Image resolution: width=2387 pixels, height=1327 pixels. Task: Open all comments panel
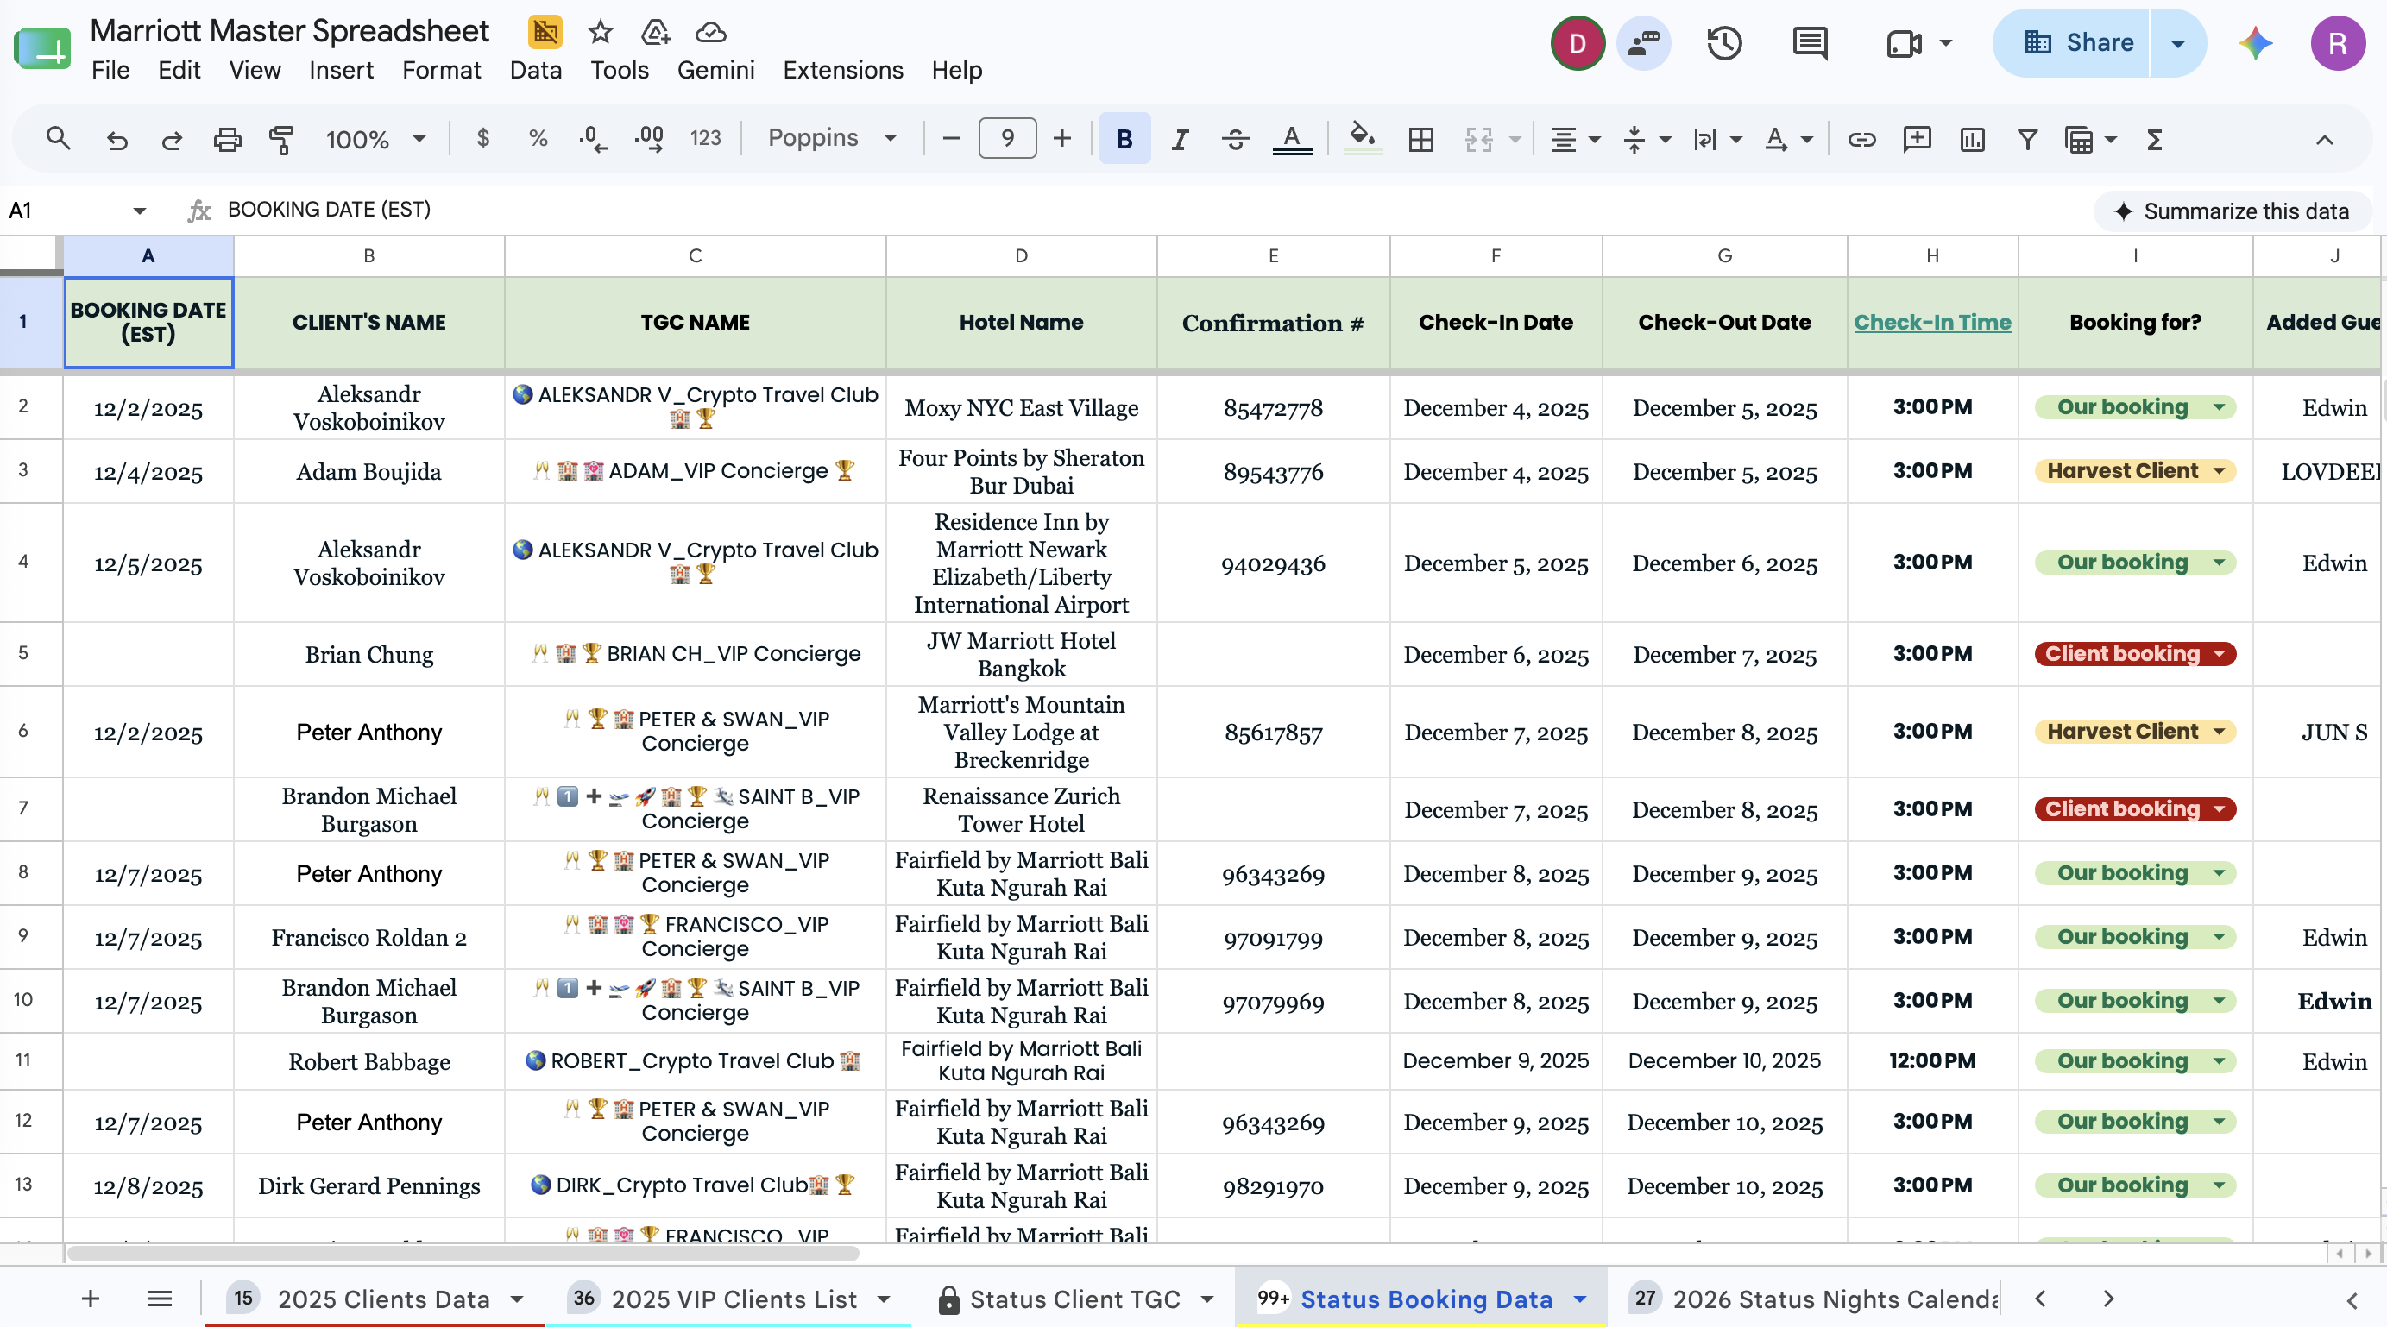tap(1810, 42)
